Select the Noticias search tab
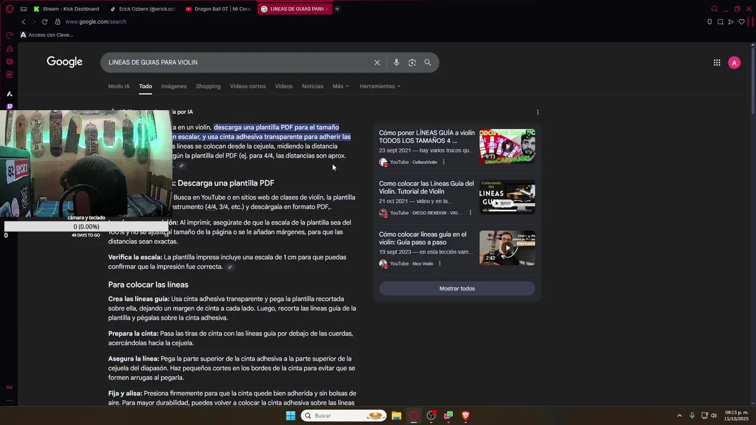The image size is (756, 425). 312,86
